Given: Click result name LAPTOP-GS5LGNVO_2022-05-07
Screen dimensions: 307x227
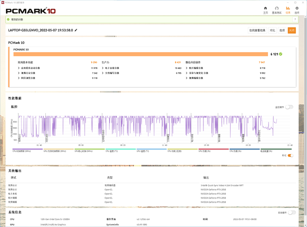Looking at the screenshot, I should 40,30.
